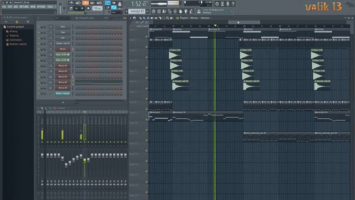
Task: Open the Piano roll view icon
Action: tap(165, 11)
